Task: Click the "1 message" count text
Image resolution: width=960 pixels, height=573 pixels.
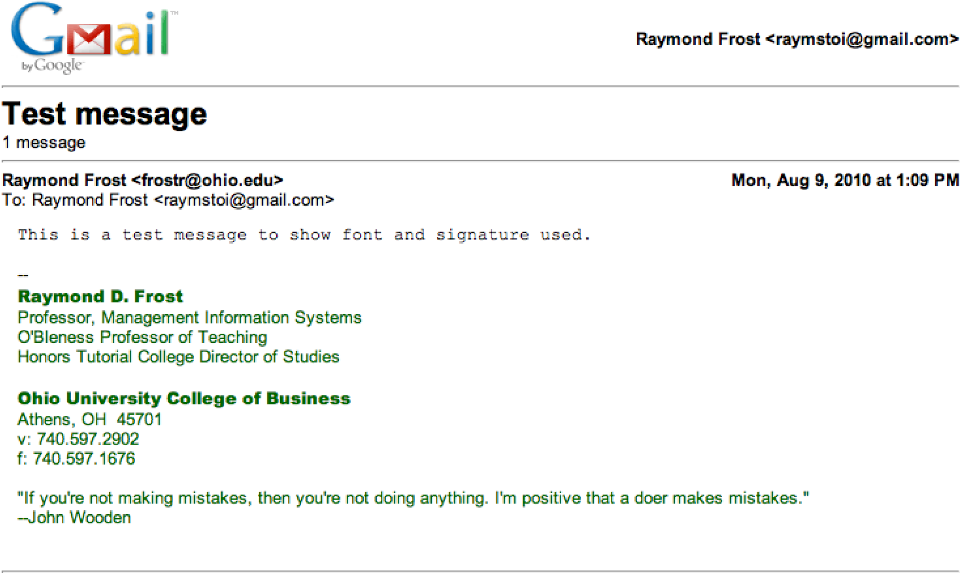Action: (x=44, y=143)
